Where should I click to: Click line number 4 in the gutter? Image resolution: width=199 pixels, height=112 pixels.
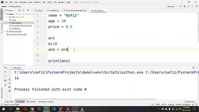pyautogui.click(x=38, y=32)
